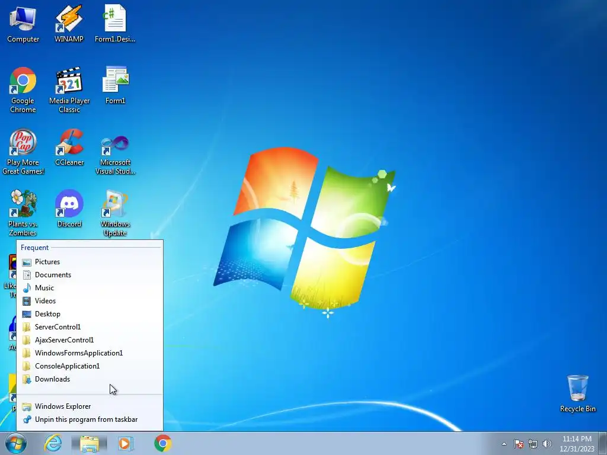Open Google Chrome from the taskbar
This screenshot has height=455, width=607.
click(x=162, y=443)
